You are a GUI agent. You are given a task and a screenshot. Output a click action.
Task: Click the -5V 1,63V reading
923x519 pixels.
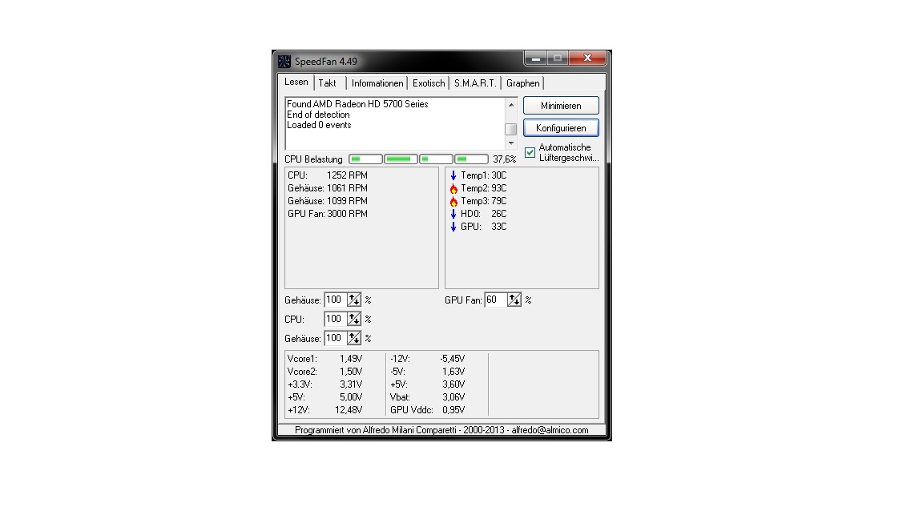(x=427, y=372)
